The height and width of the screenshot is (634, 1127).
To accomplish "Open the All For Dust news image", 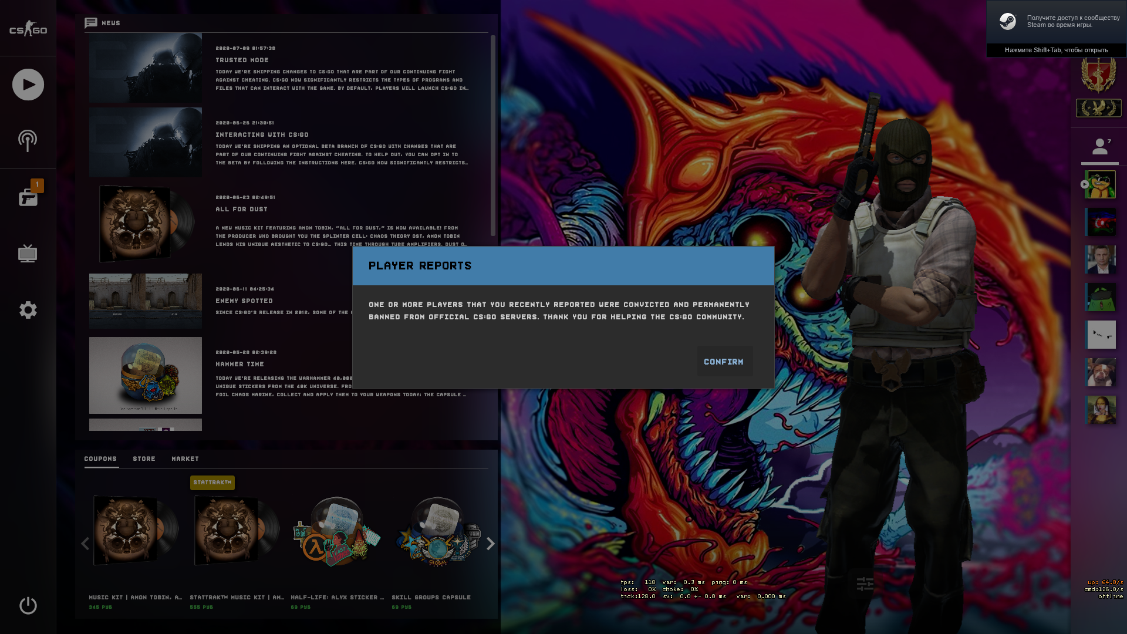I will [146, 224].
